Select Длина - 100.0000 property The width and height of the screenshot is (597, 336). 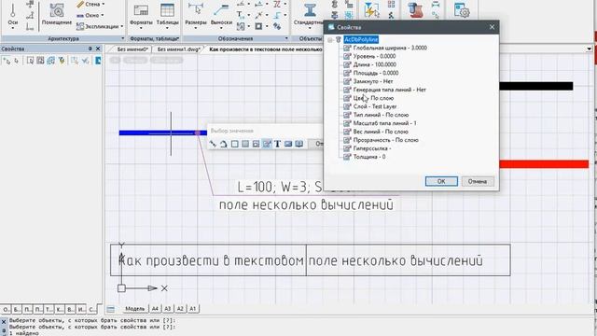[x=375, y=64]
